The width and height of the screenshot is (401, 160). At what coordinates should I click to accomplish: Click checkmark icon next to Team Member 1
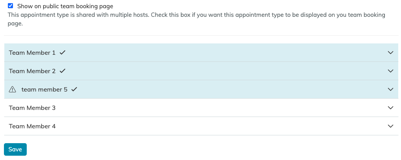coord(63,53)
